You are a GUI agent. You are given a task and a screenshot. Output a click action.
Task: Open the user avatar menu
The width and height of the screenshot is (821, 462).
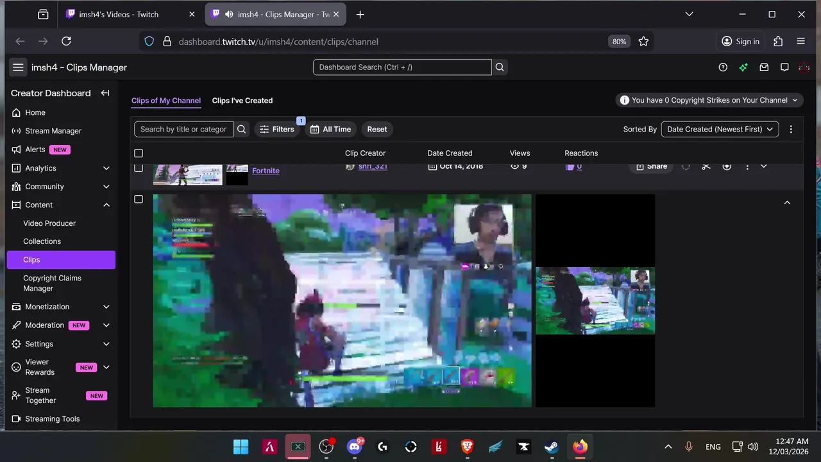804,67
